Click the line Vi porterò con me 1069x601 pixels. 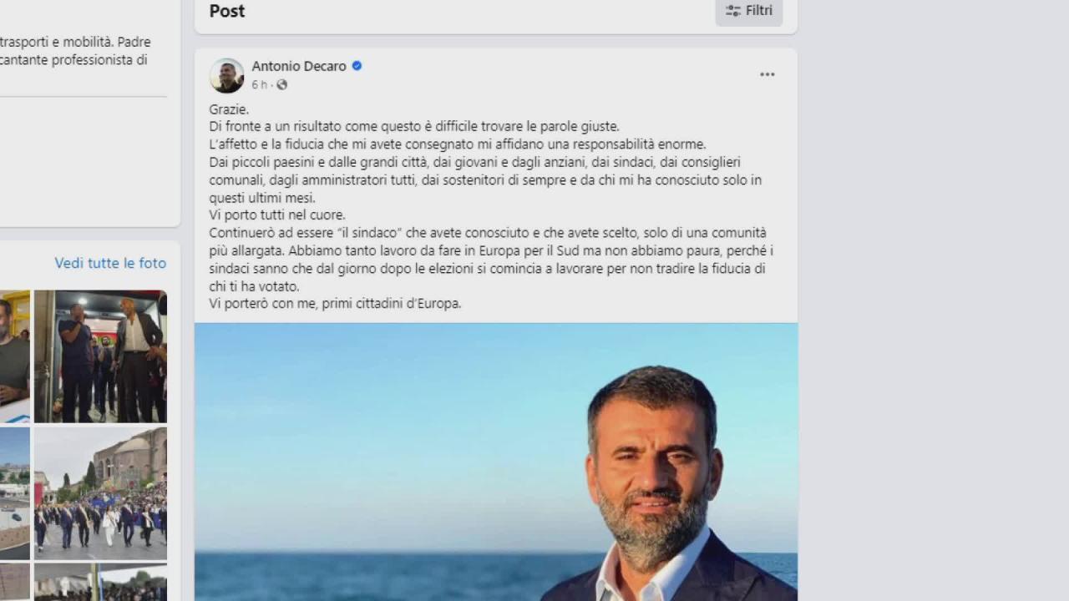click(335, 304)
